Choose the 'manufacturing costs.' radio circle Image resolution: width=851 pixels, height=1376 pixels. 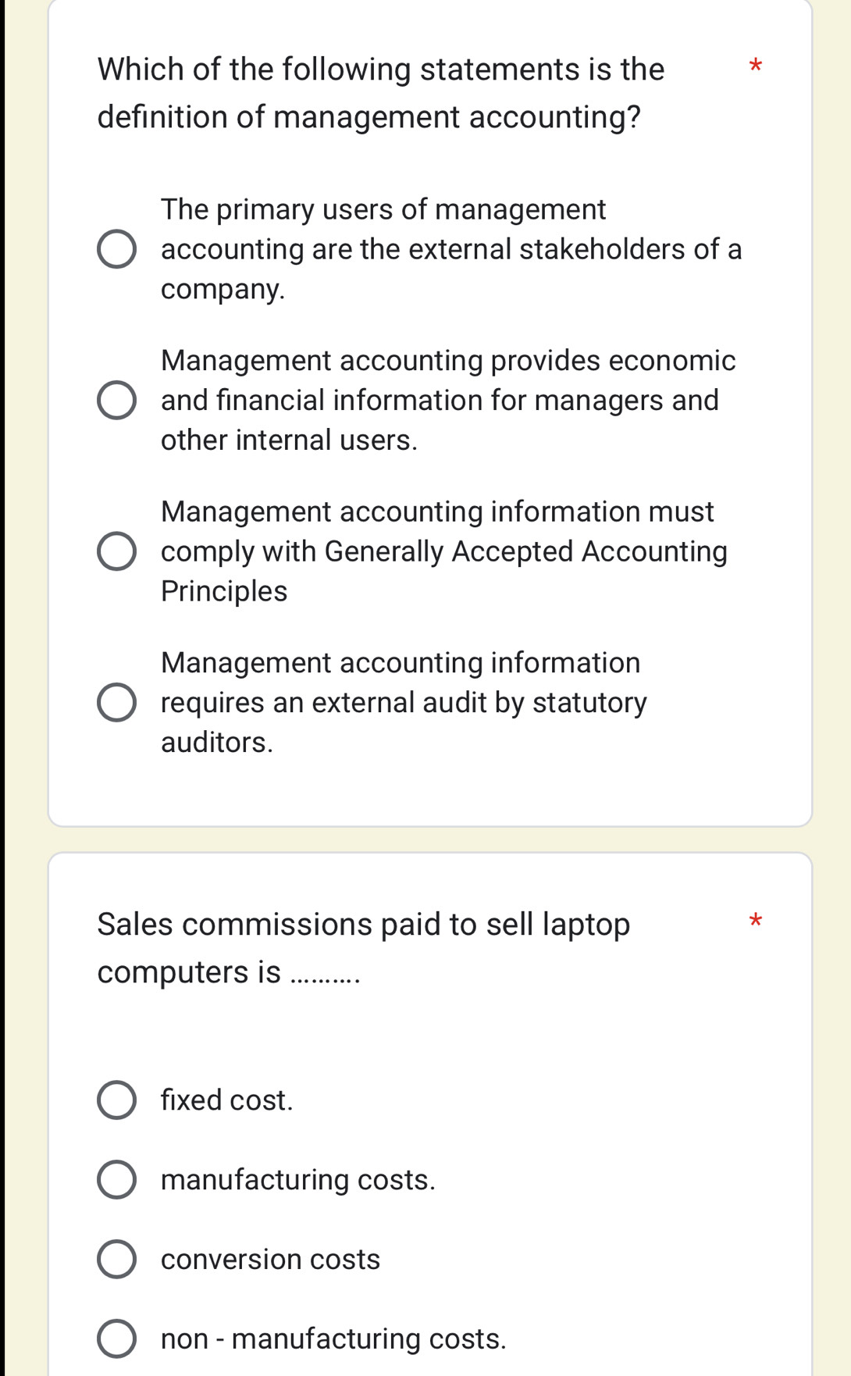116,1179
